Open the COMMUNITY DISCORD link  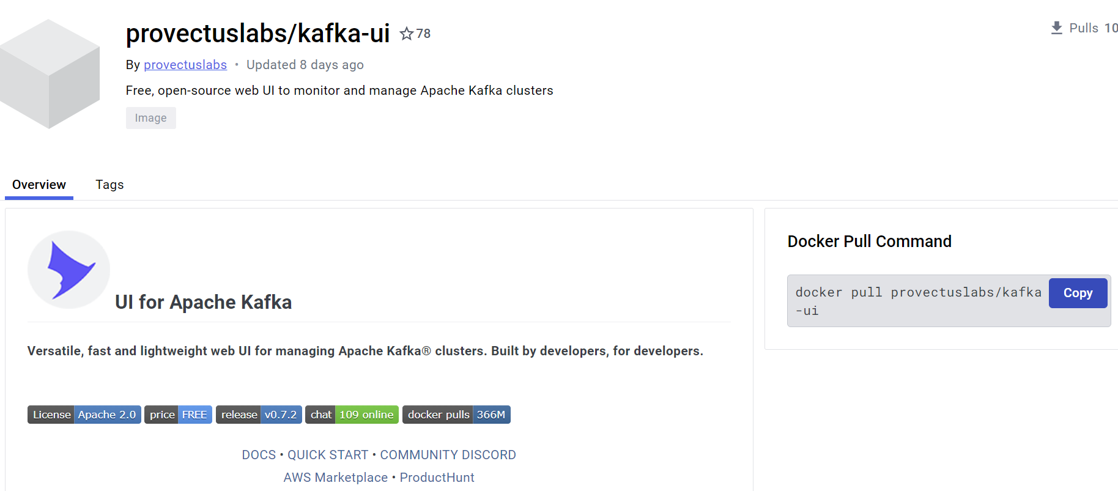448,455
